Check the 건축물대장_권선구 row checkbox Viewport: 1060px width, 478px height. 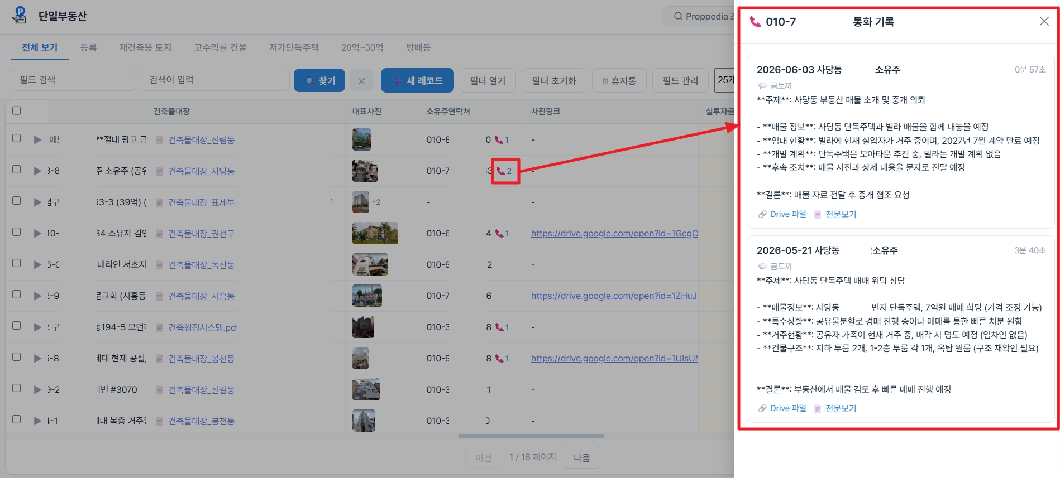[17, 231]
